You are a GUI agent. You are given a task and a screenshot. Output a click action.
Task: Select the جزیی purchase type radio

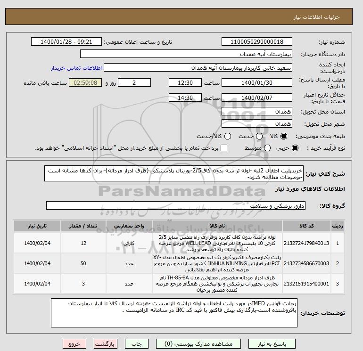(x=295, y=148)
